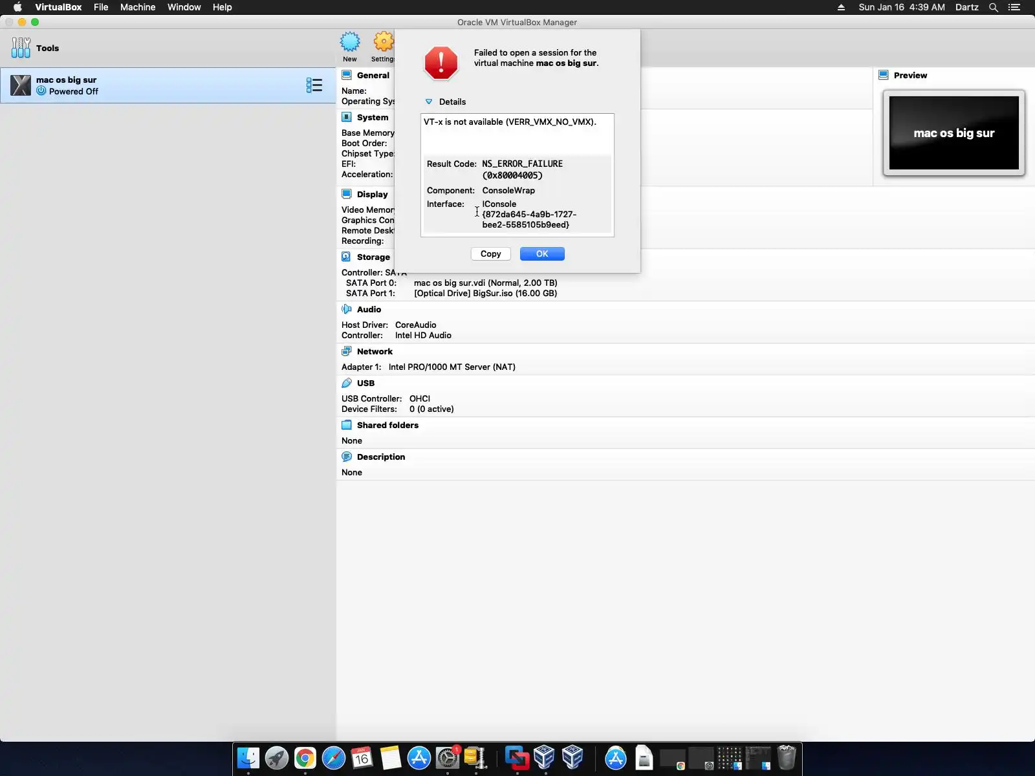Select the mac os big sur VM entry
This screenshot has width=1035, height=776.
point(168,85)
